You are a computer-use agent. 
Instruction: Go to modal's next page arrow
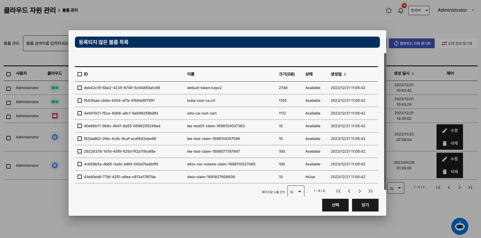point(360,191)
